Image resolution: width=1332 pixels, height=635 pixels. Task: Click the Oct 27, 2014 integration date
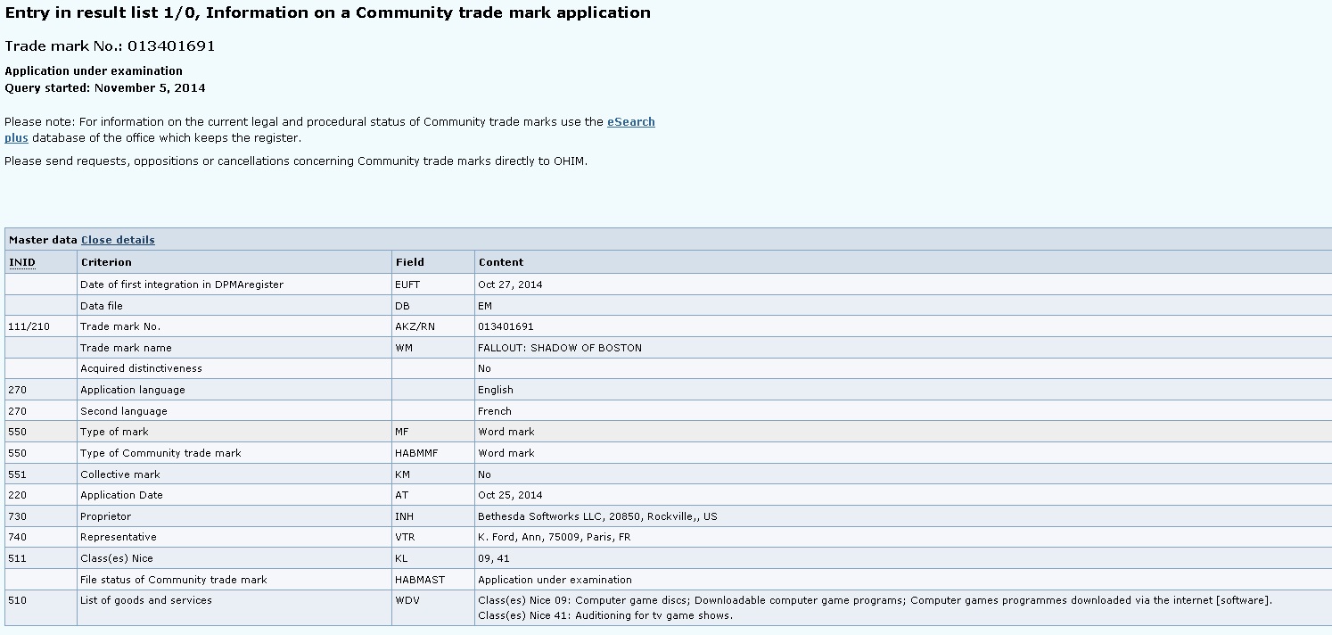(510, 285)
